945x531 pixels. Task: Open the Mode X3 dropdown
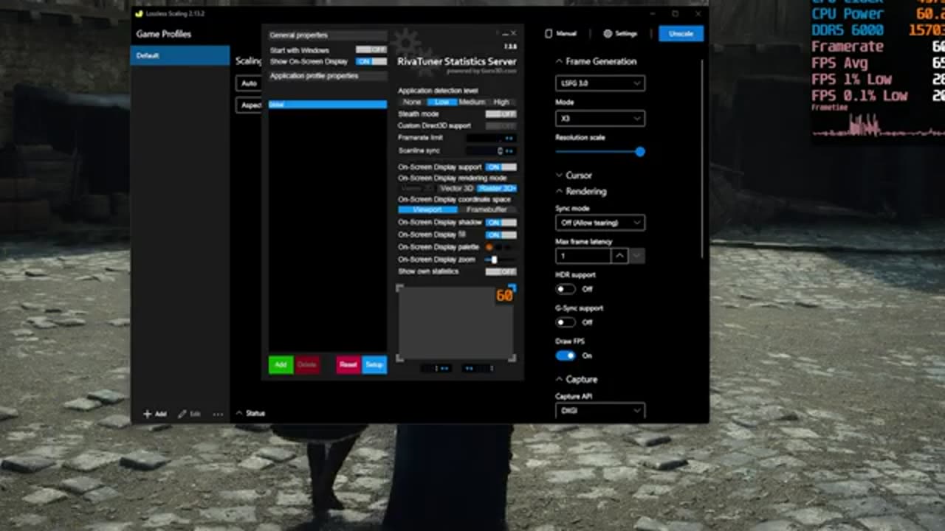(x=599, y=118)
